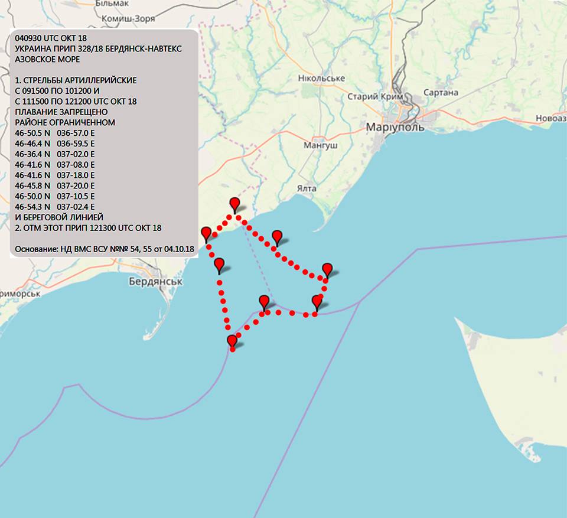Viewport: 567px width, 518px height.
Task: Select the Ялта town label
Action: (x=307, y=188)
